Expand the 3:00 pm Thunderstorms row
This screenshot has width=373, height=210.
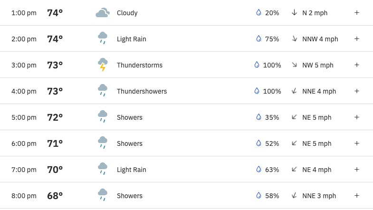(x=356, y=65)
